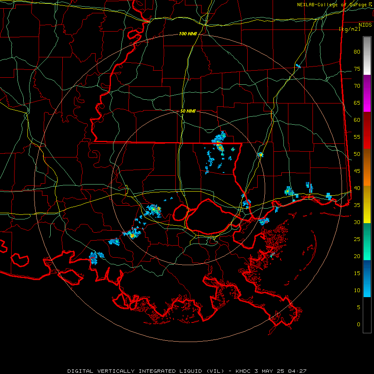374x374 pixels.
Task: Click the legend value 25
Action: point(357,239)
